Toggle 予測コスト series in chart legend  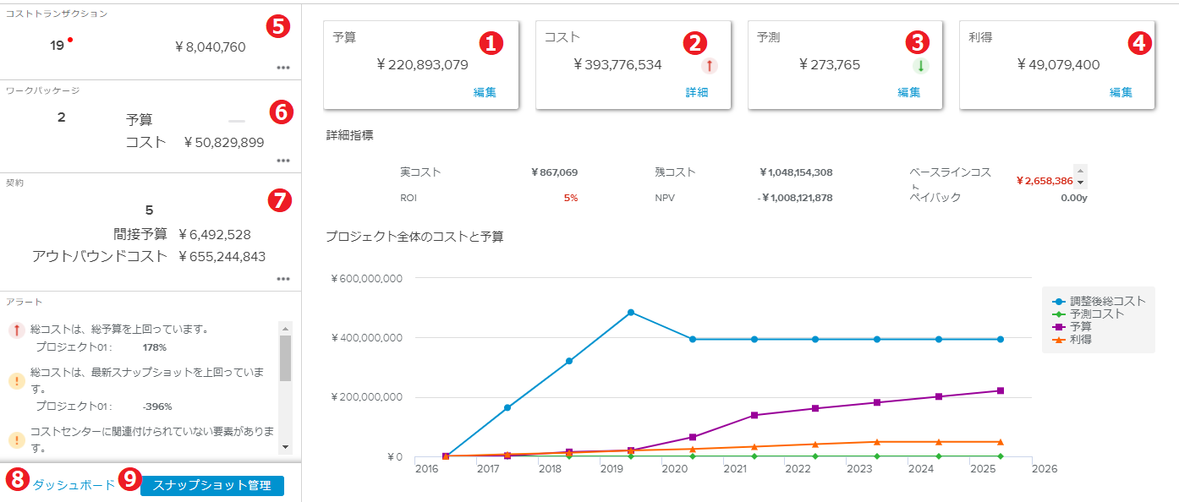(x=1096, y=314)
